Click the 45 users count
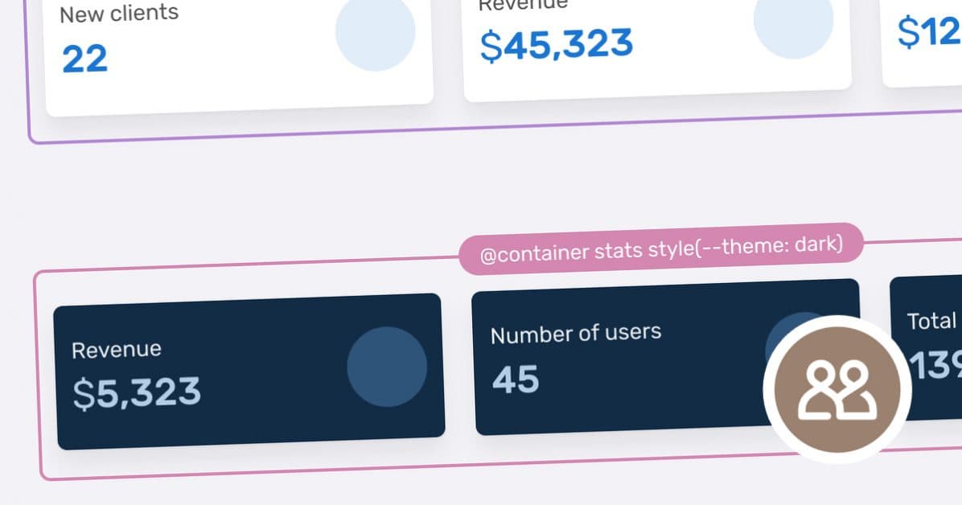Screen dimensions: 962x505 [x=516, y=380]
